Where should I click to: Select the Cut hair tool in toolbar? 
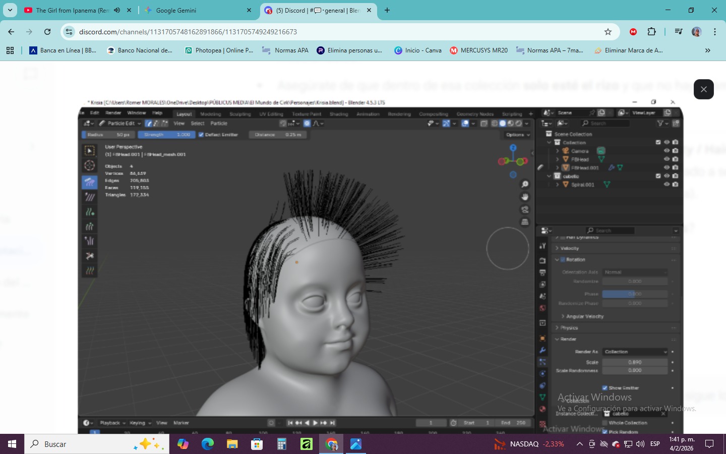[x=90, y=256]
